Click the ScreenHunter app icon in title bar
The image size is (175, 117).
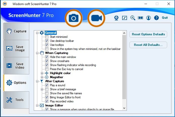(x=5, y=4)
